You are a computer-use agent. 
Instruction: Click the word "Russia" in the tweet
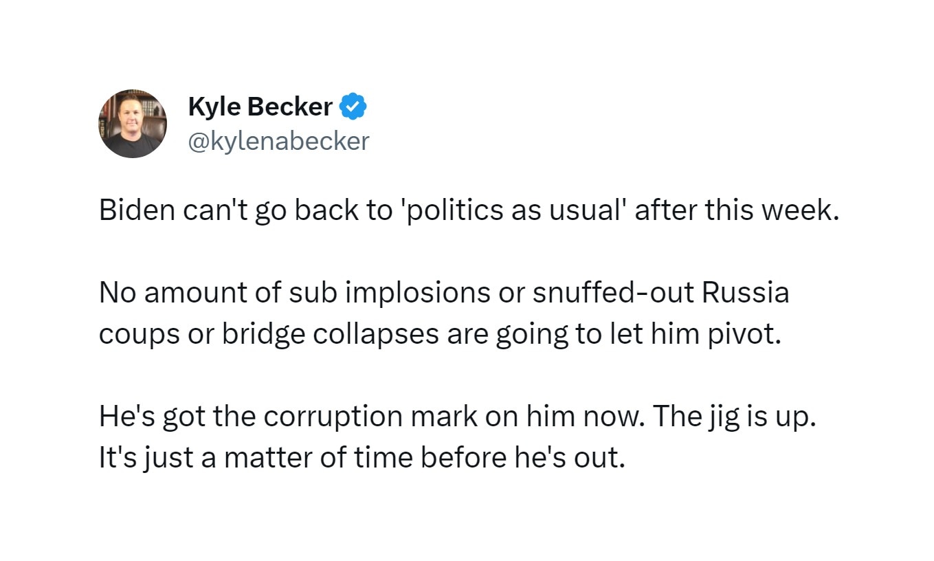point(746,293)
